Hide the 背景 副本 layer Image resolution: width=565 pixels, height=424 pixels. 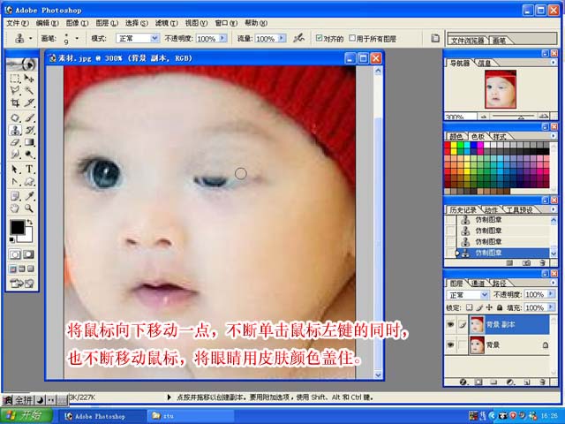450,324
